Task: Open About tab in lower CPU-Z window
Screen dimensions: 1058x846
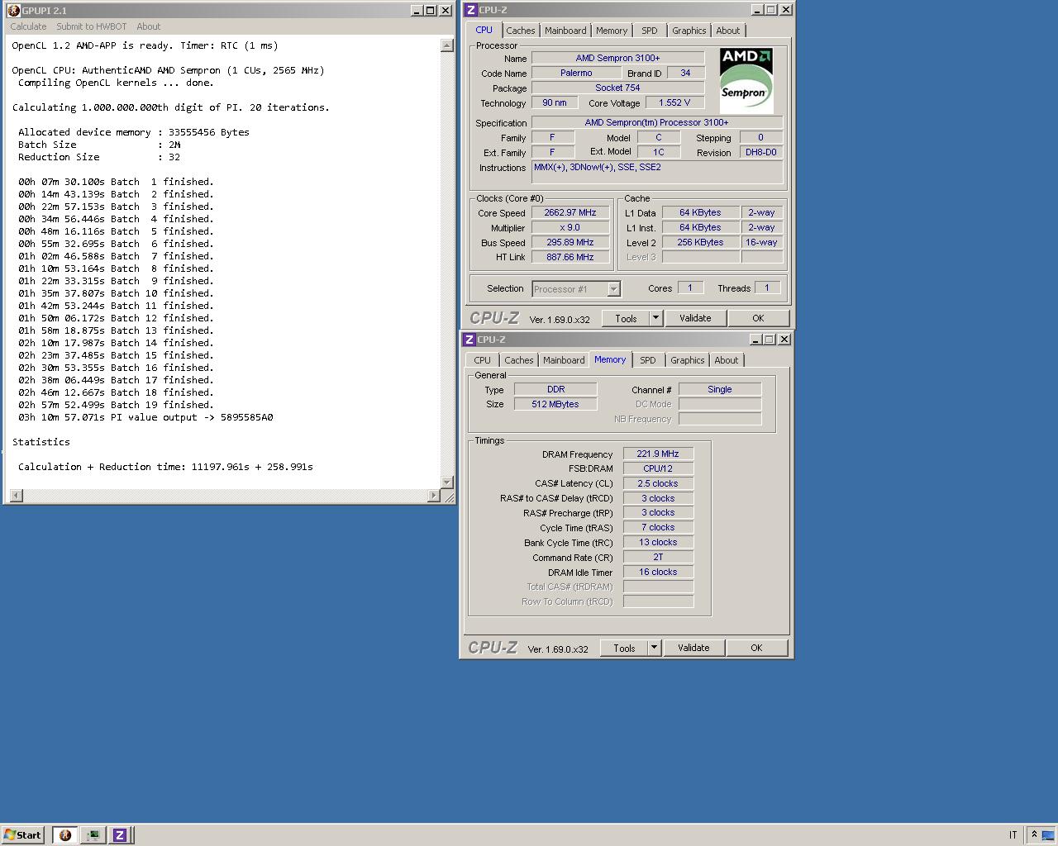Action: [727, 360]
